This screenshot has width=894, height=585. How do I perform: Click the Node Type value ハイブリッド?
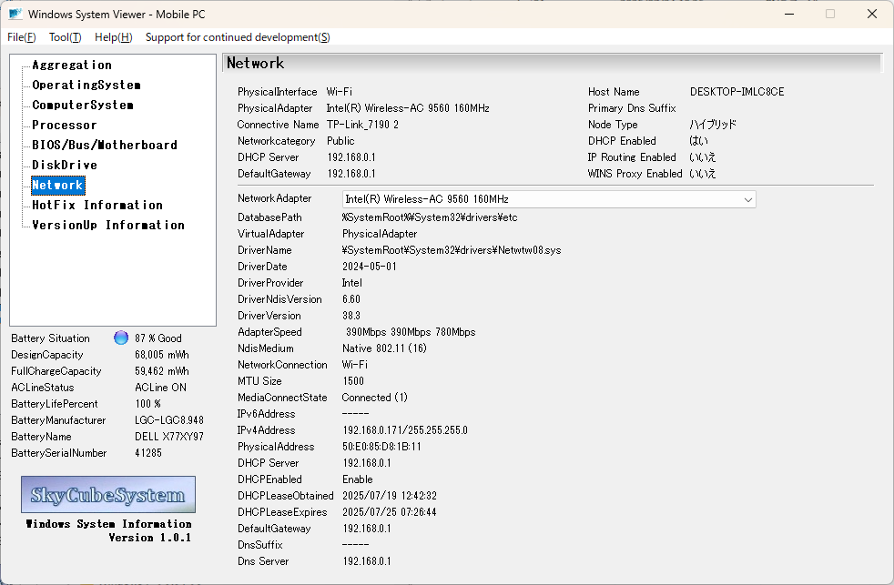coord(713,124)
